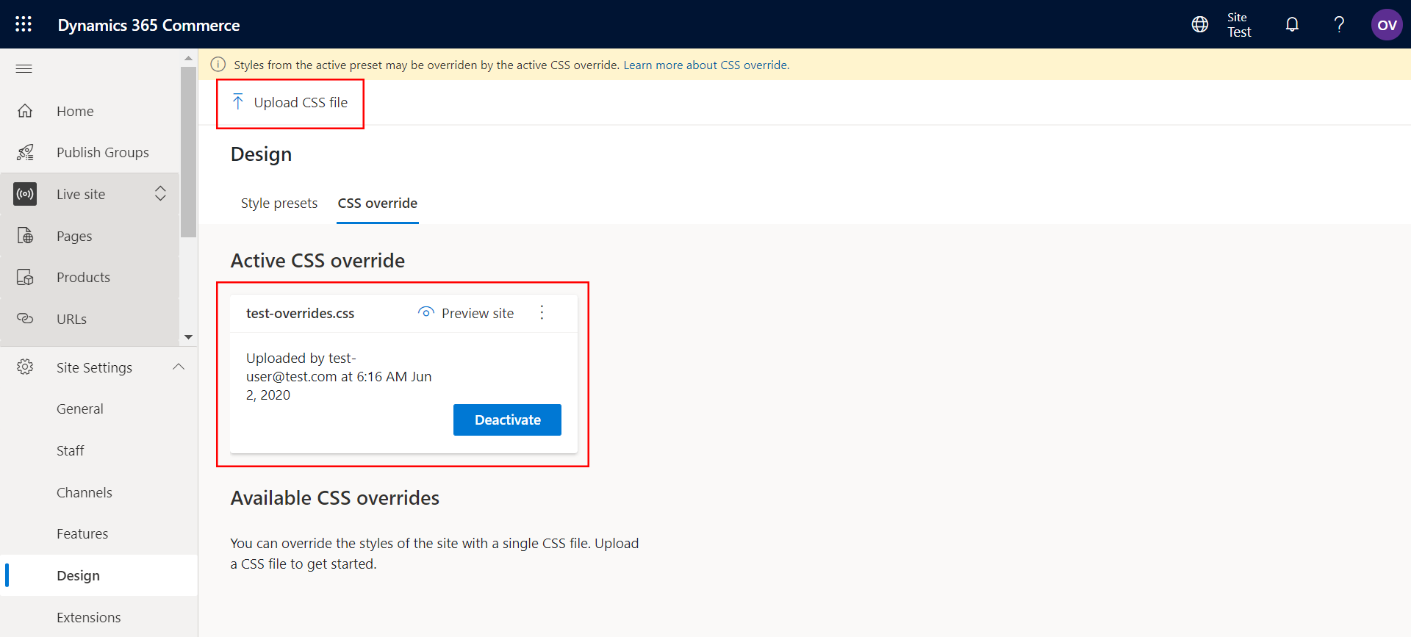The height and width of the screenshot is (637, 1411).
Task: Open the OV user account avatar
Action: click(1386, 25)
